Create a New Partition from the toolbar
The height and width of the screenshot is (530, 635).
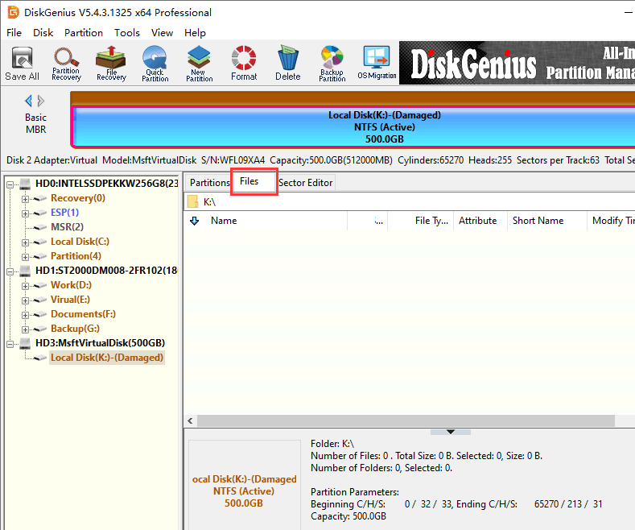point(199,64)
